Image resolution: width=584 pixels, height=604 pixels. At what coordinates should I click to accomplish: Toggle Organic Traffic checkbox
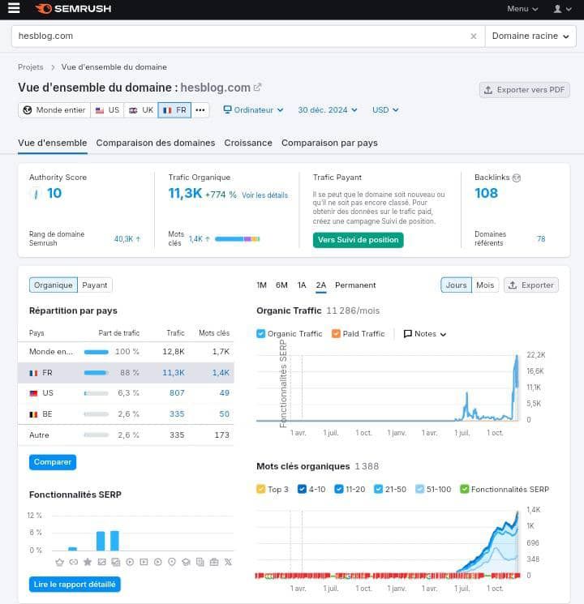tap(261, 333)
